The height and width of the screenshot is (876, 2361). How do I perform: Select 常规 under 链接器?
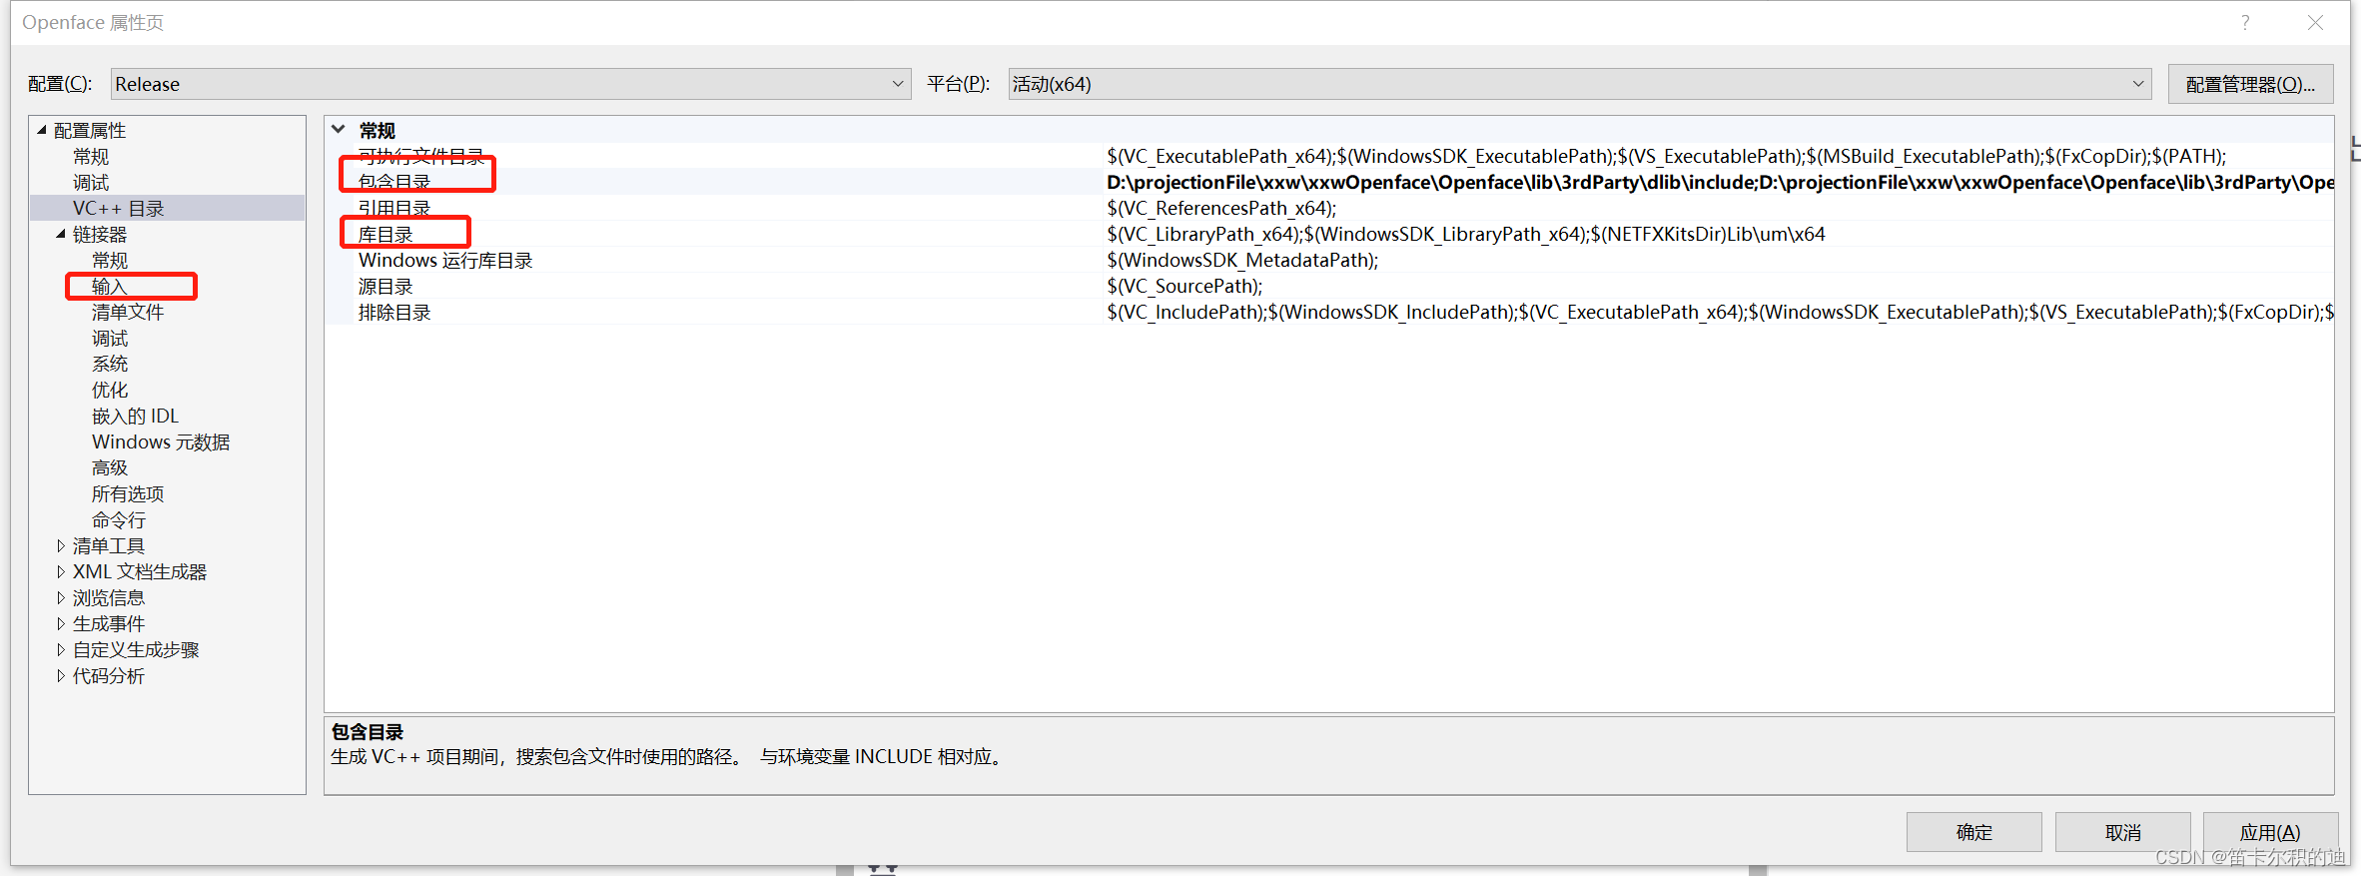(110, 261)
